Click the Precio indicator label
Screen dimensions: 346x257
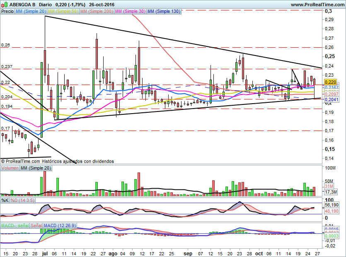coord(7,11)
